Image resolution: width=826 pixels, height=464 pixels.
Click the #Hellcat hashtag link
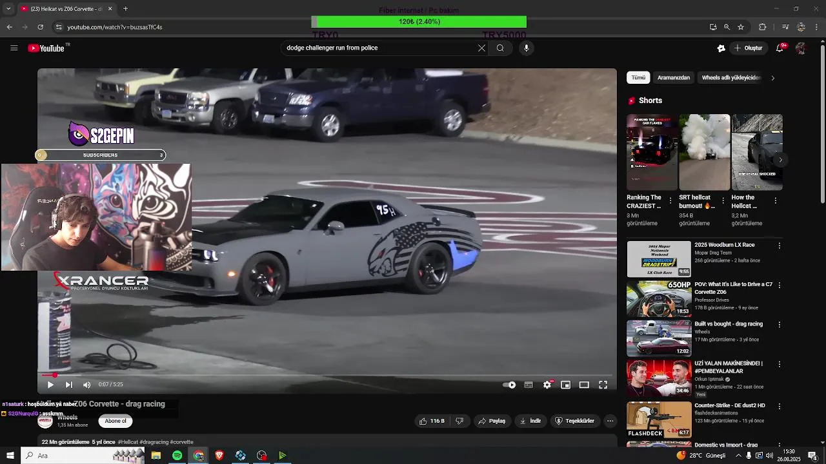(x=127, y=442)
